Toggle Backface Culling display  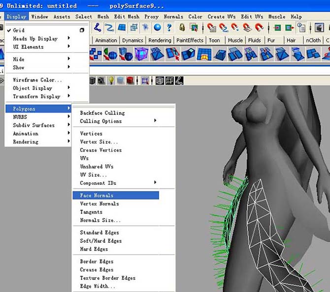pyautogui.click(x=102, y=113)
